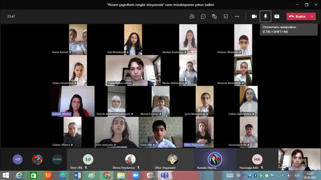Show the +17 hidden participants
Viewport: 321px width, 180px height.
click(x=18, y=159)
